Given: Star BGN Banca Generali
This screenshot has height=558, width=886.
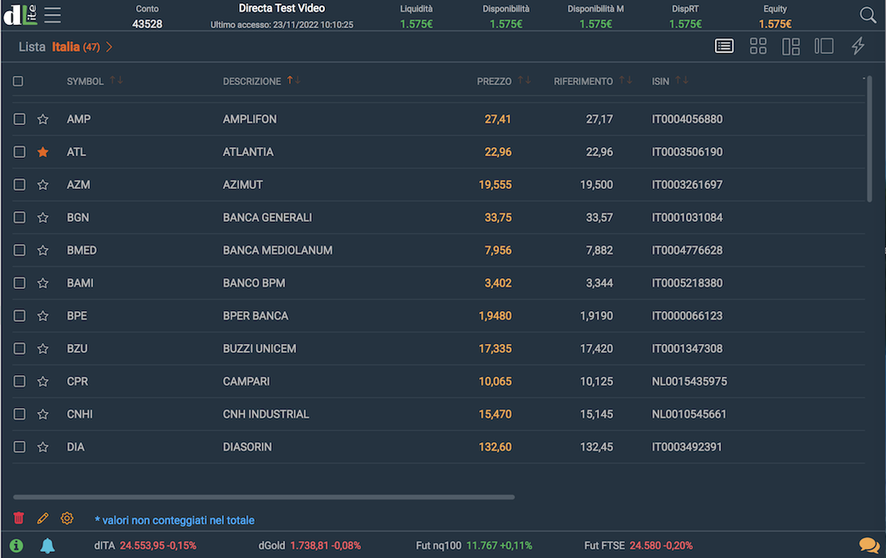Looking at the screenshot, I should coord(43,218).
